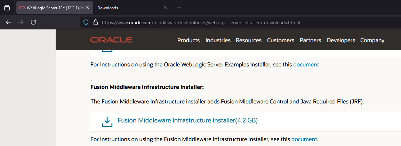Image resolution: width=401 pixels, height=146 pixels.
Task: Open the Products menu
Action: tap(189, 40)
